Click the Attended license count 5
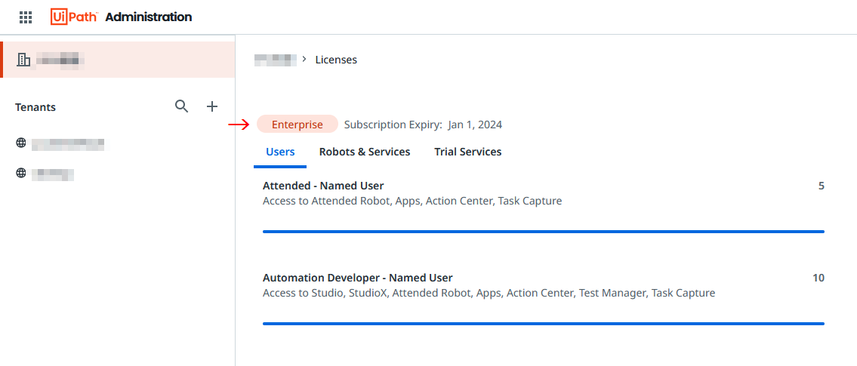857x366 pixels. click(x=821, y=186)
